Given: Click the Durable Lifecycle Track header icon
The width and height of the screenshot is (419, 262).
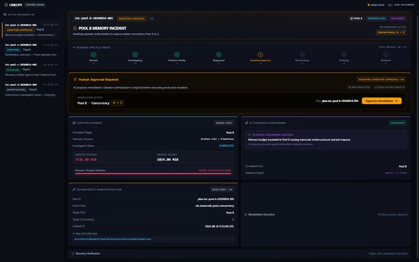Looking at the screenshot, I should pyautogui.click(x=74, y=47).
